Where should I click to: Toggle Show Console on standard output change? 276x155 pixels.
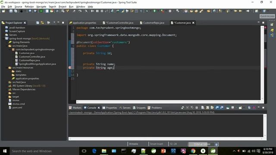point(217,108)
